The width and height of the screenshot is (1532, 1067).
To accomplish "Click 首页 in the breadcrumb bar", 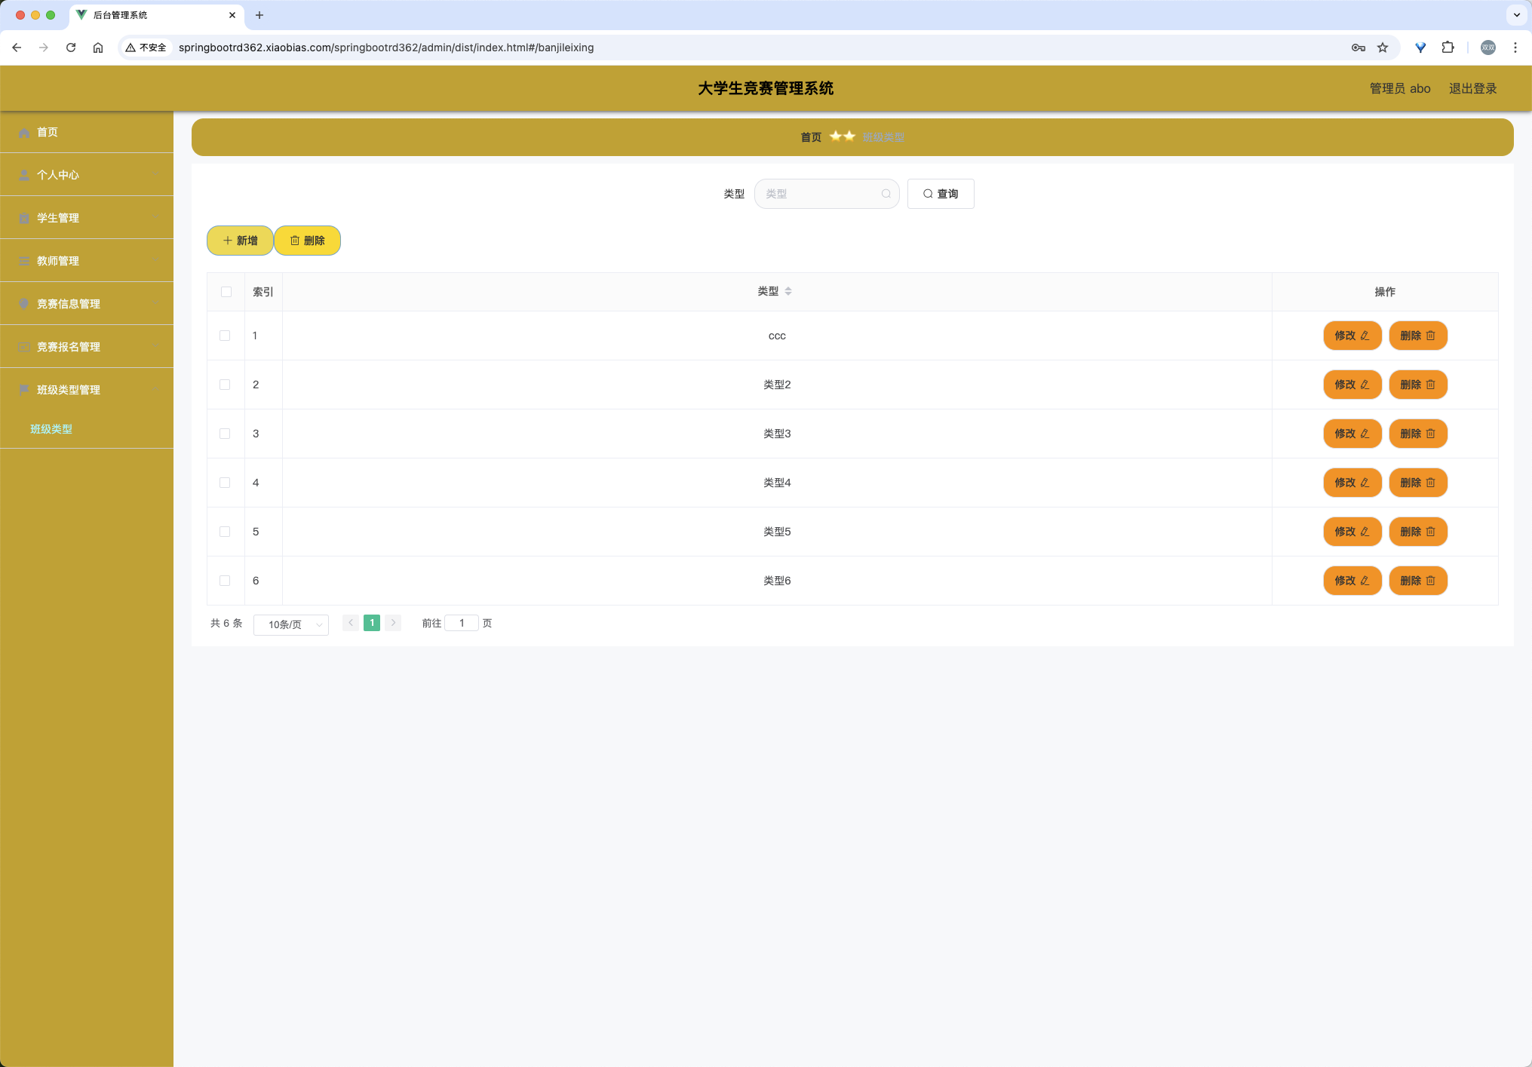I will point(811,137).
